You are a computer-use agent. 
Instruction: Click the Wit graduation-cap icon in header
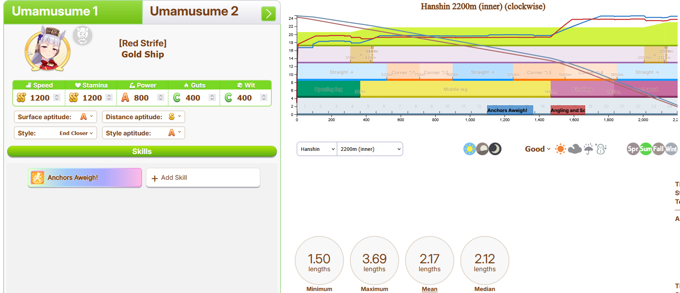point(240,85)
